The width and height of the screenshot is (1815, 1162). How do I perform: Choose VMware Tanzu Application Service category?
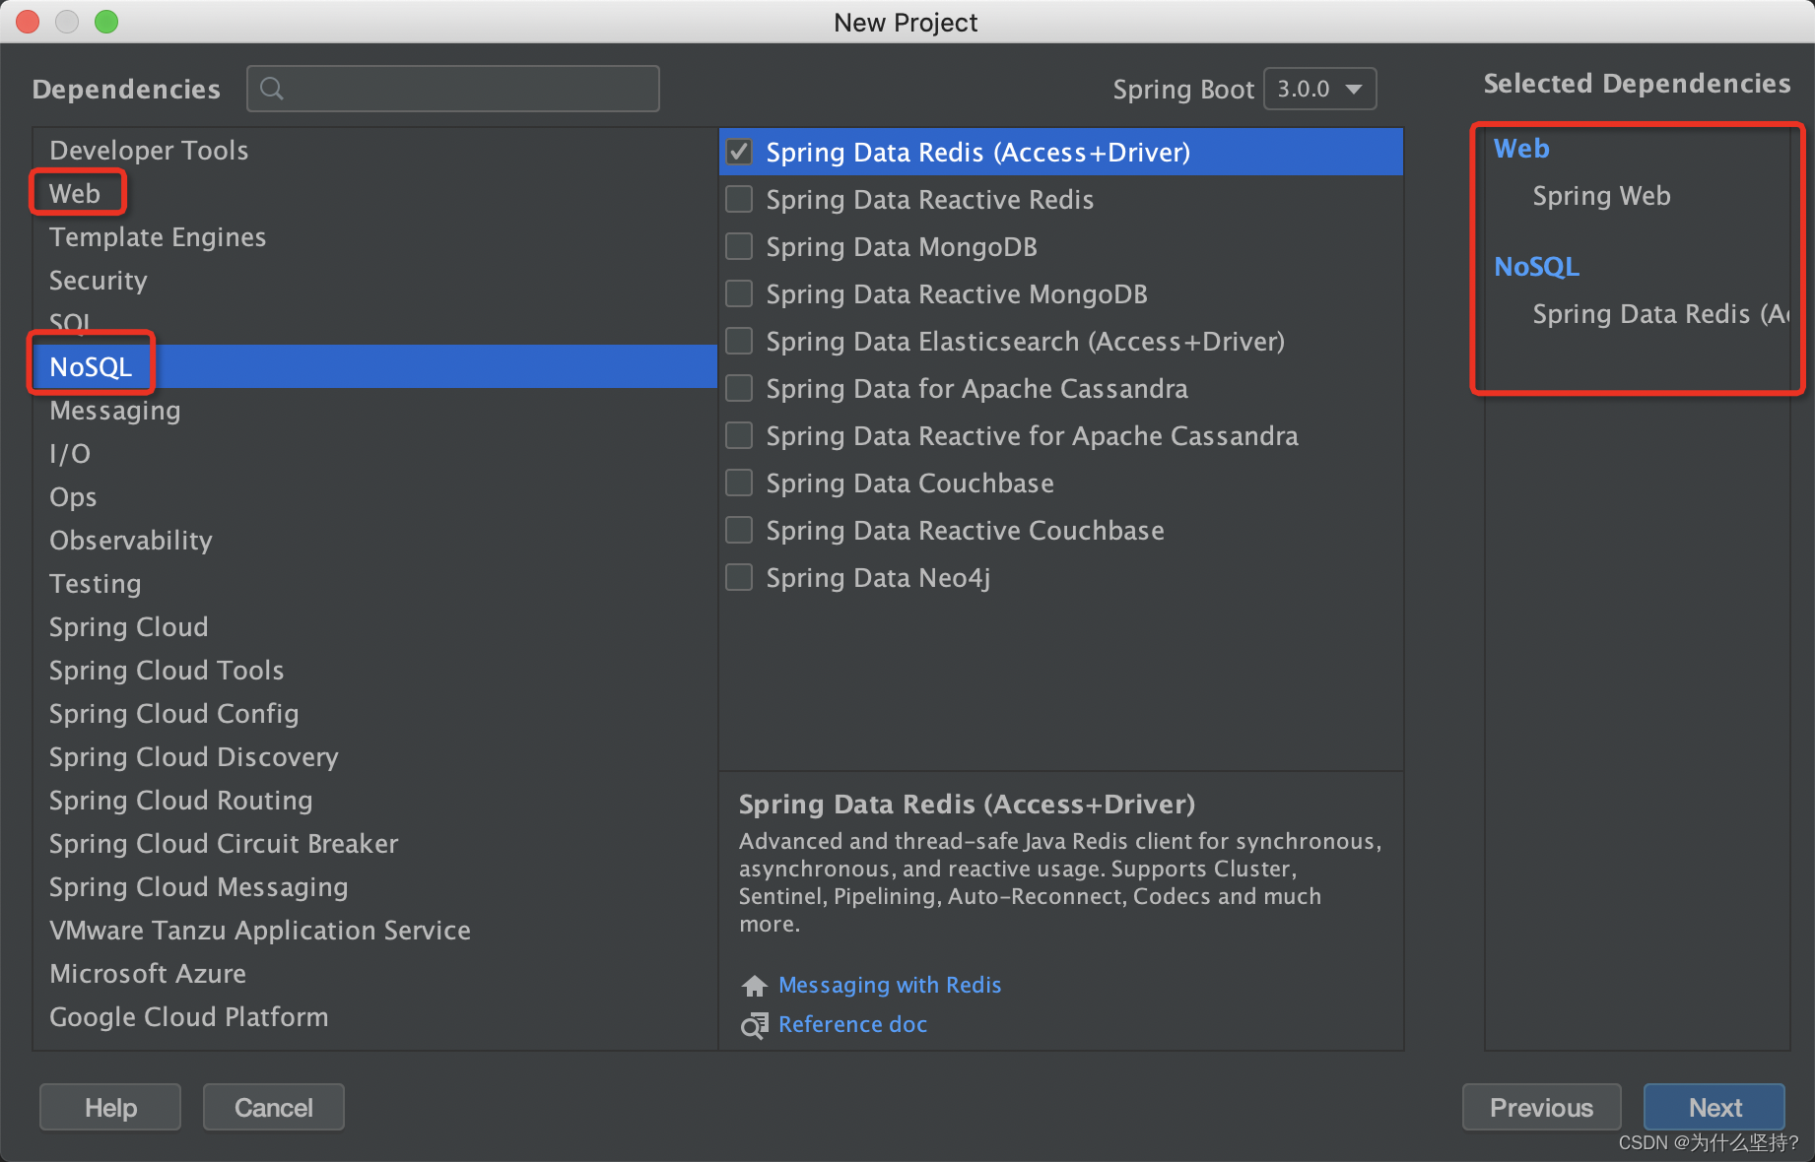[x=374, y=931]
